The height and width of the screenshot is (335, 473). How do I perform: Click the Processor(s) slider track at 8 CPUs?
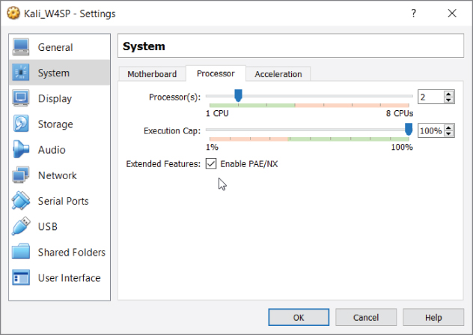409,96
